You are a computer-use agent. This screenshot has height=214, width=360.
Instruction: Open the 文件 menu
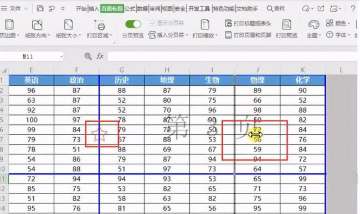point(14,9)
